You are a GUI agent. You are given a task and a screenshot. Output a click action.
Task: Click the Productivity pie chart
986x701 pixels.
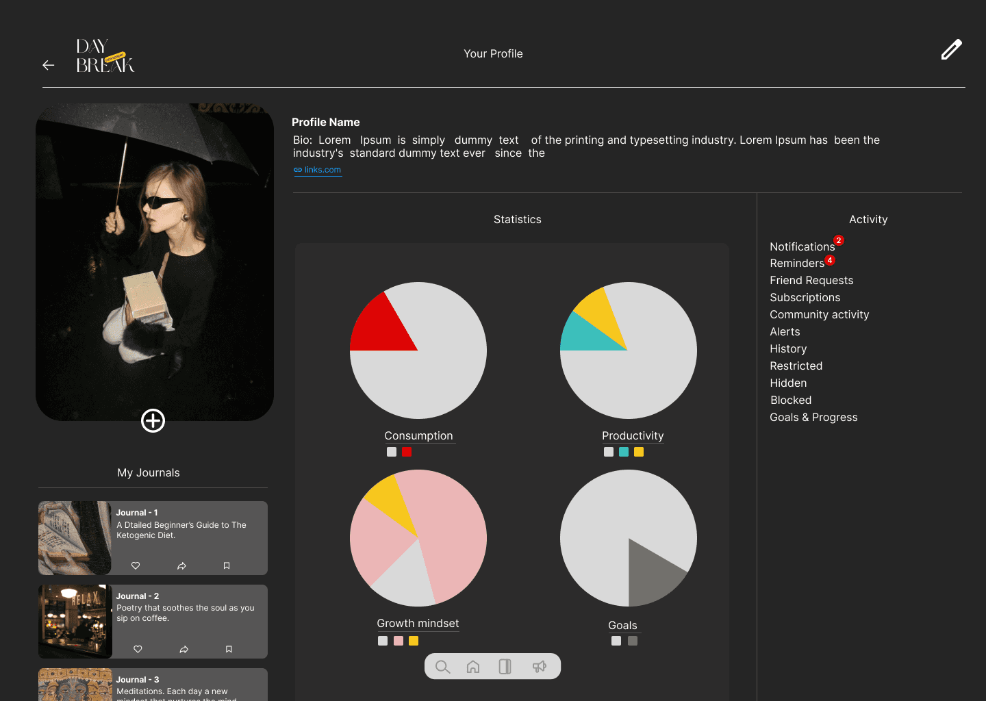point(629,350)
